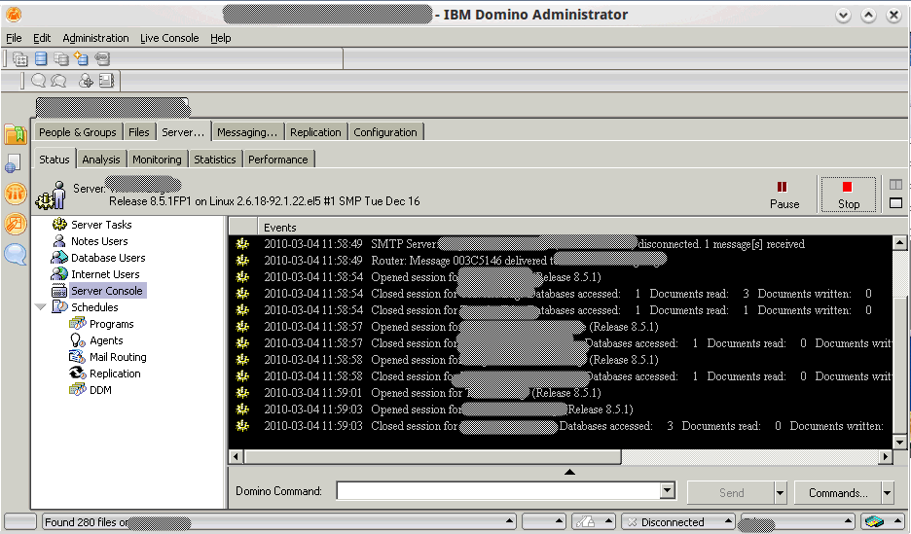Select Database Users in the tree
This screenshot has width=911, height=534.
coord(108,257)
